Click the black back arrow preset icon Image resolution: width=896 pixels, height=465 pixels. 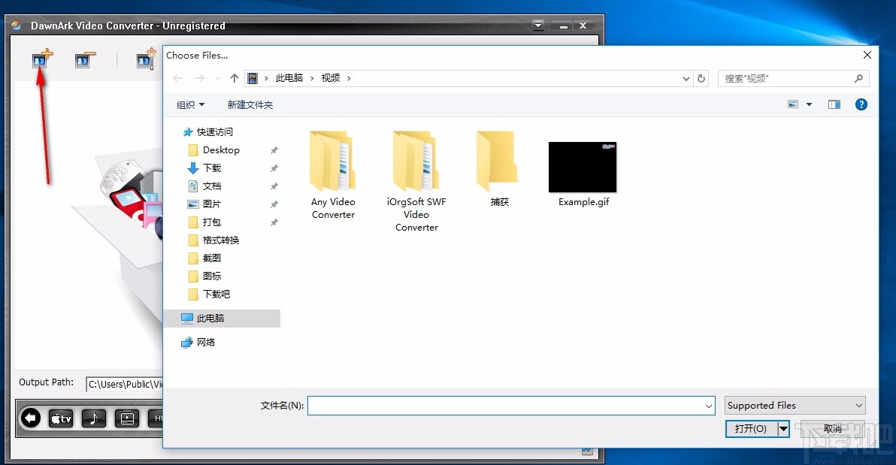[30, 418]
